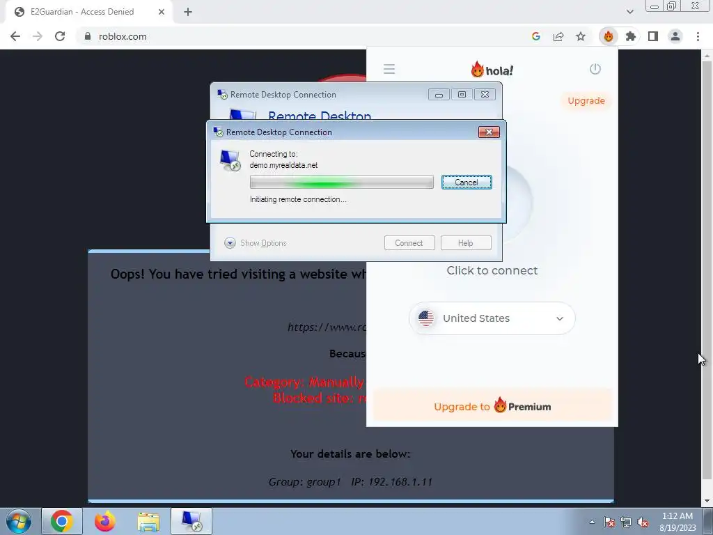This screenshot has width=713, height=535.
Task: Go back to previous page
Action: tap(15, 36)
